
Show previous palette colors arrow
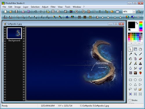coord(131,43)
